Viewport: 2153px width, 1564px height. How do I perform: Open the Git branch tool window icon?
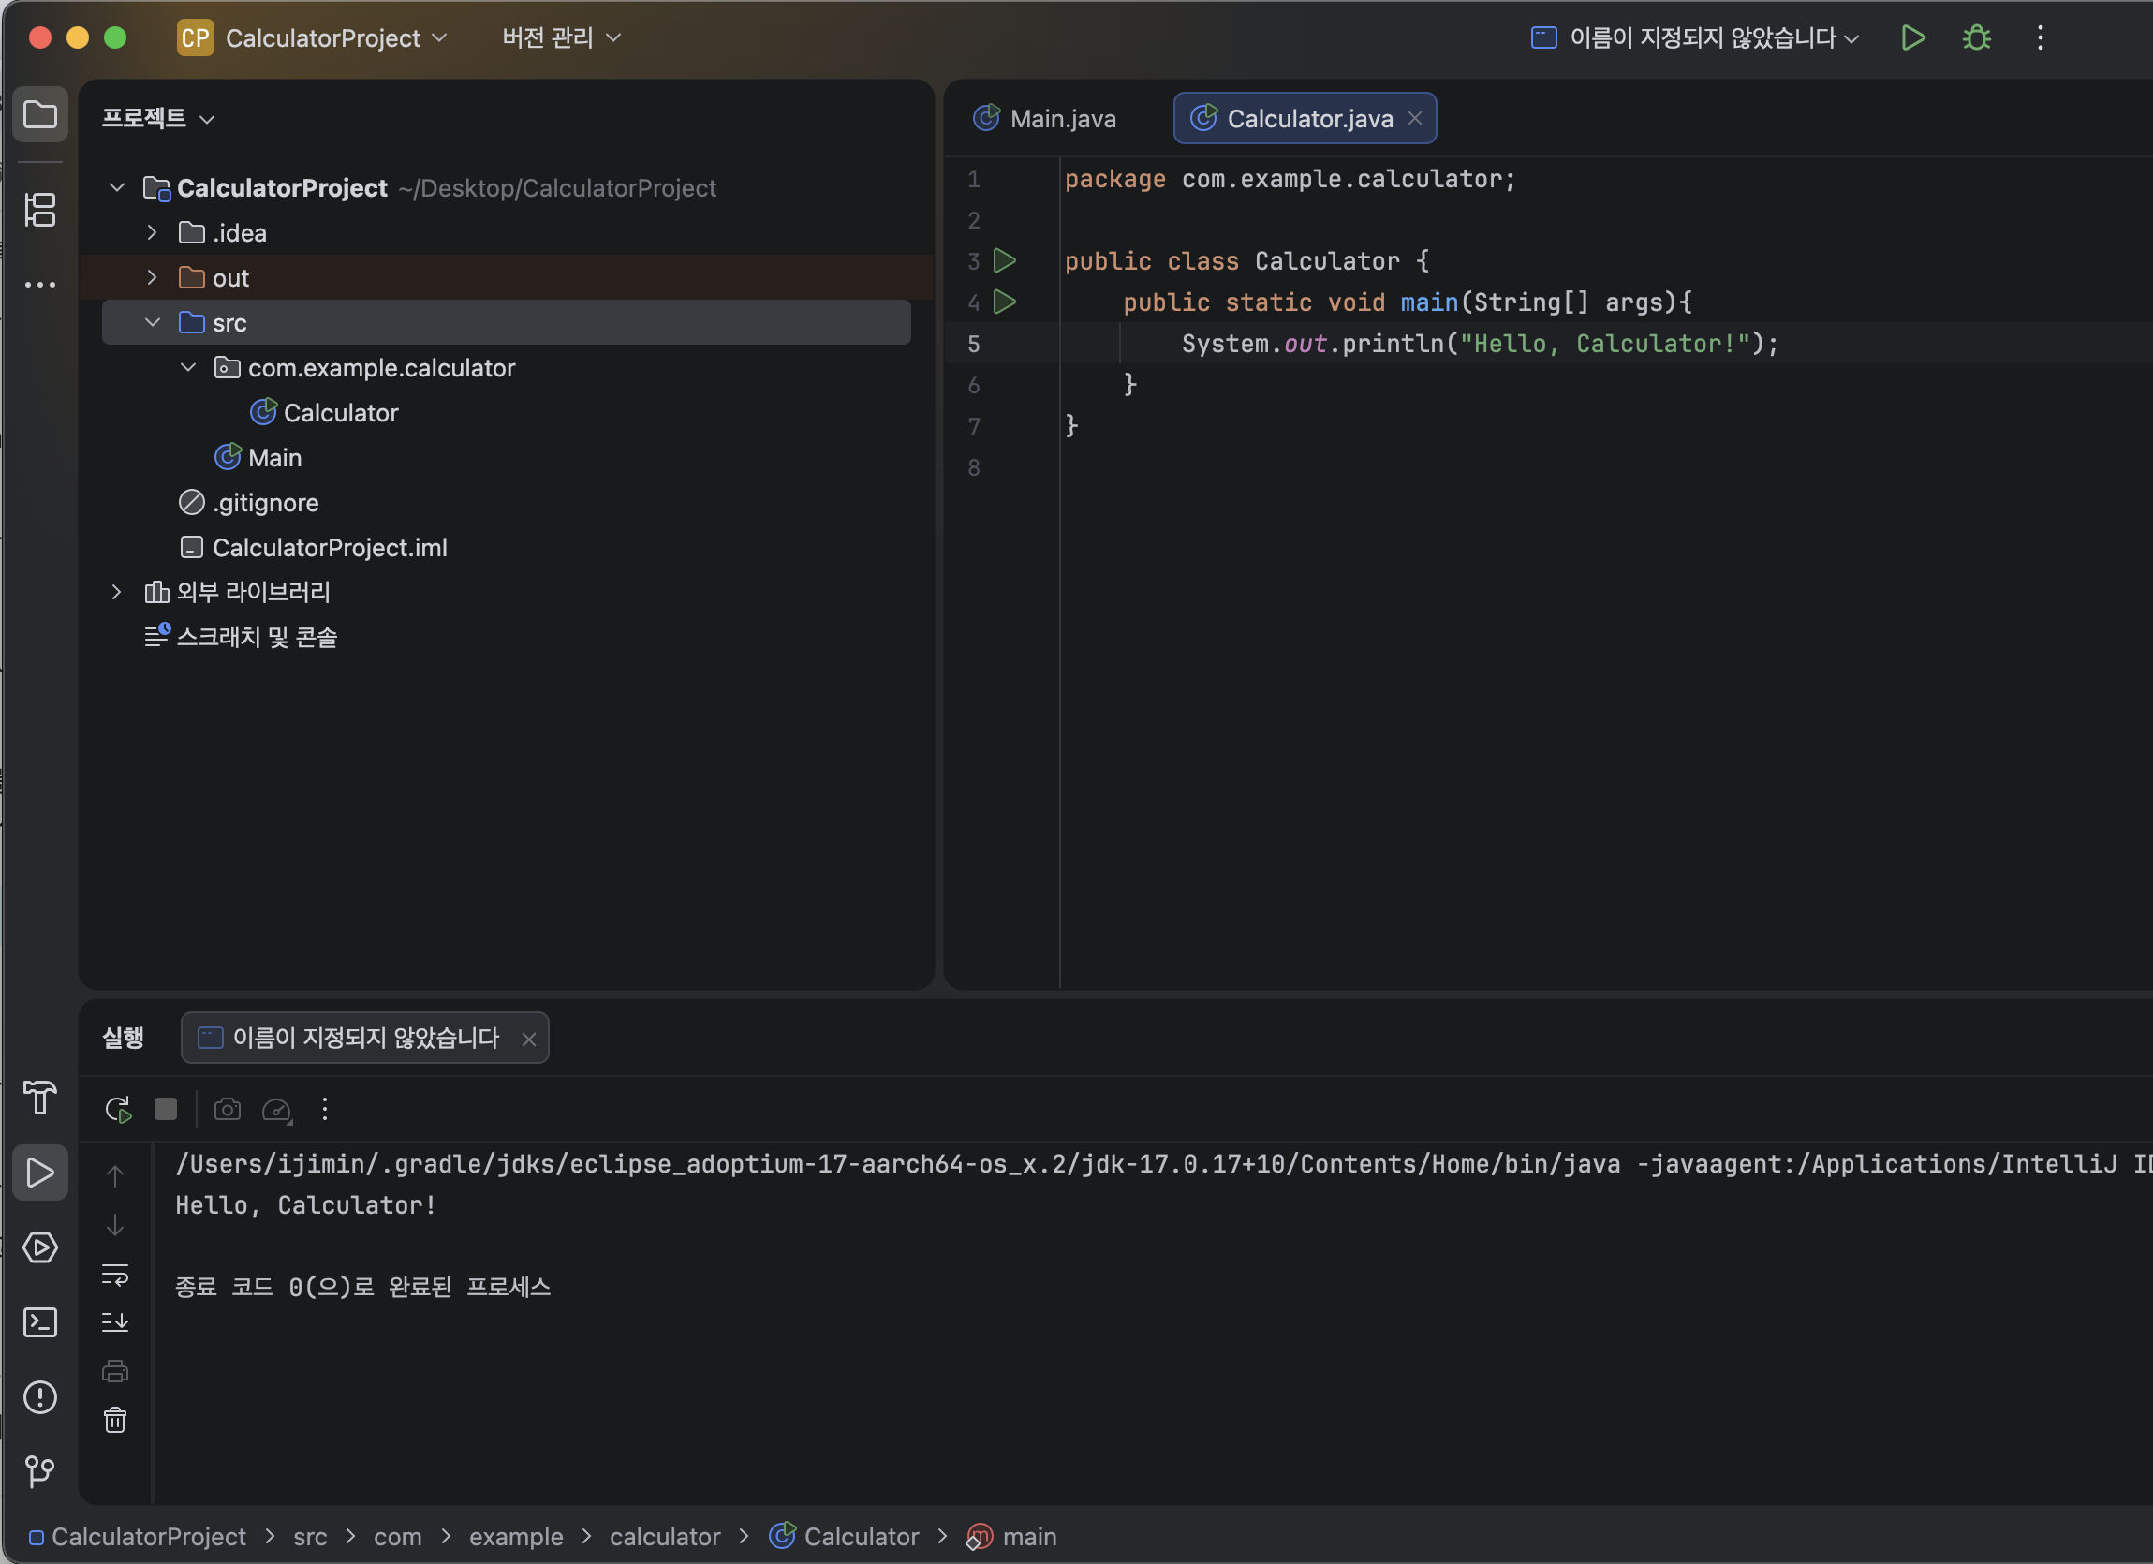click(40, 1472)
